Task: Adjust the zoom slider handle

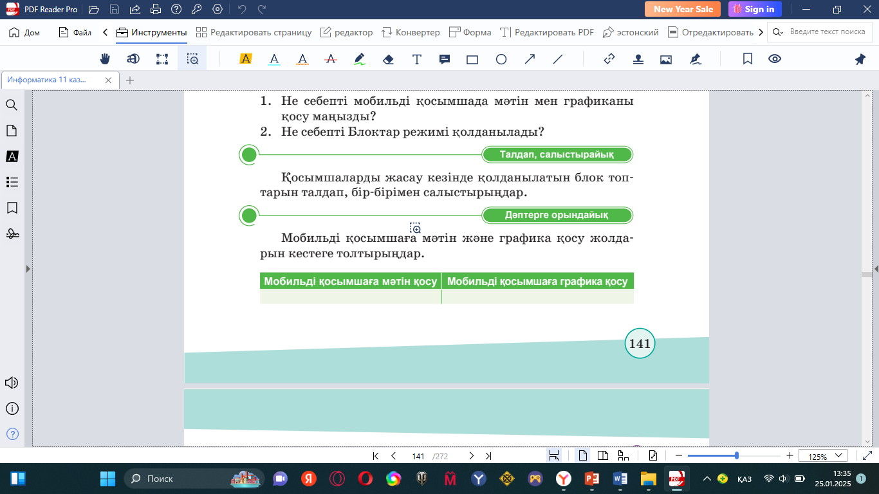Action: click(x=736, y=455)
